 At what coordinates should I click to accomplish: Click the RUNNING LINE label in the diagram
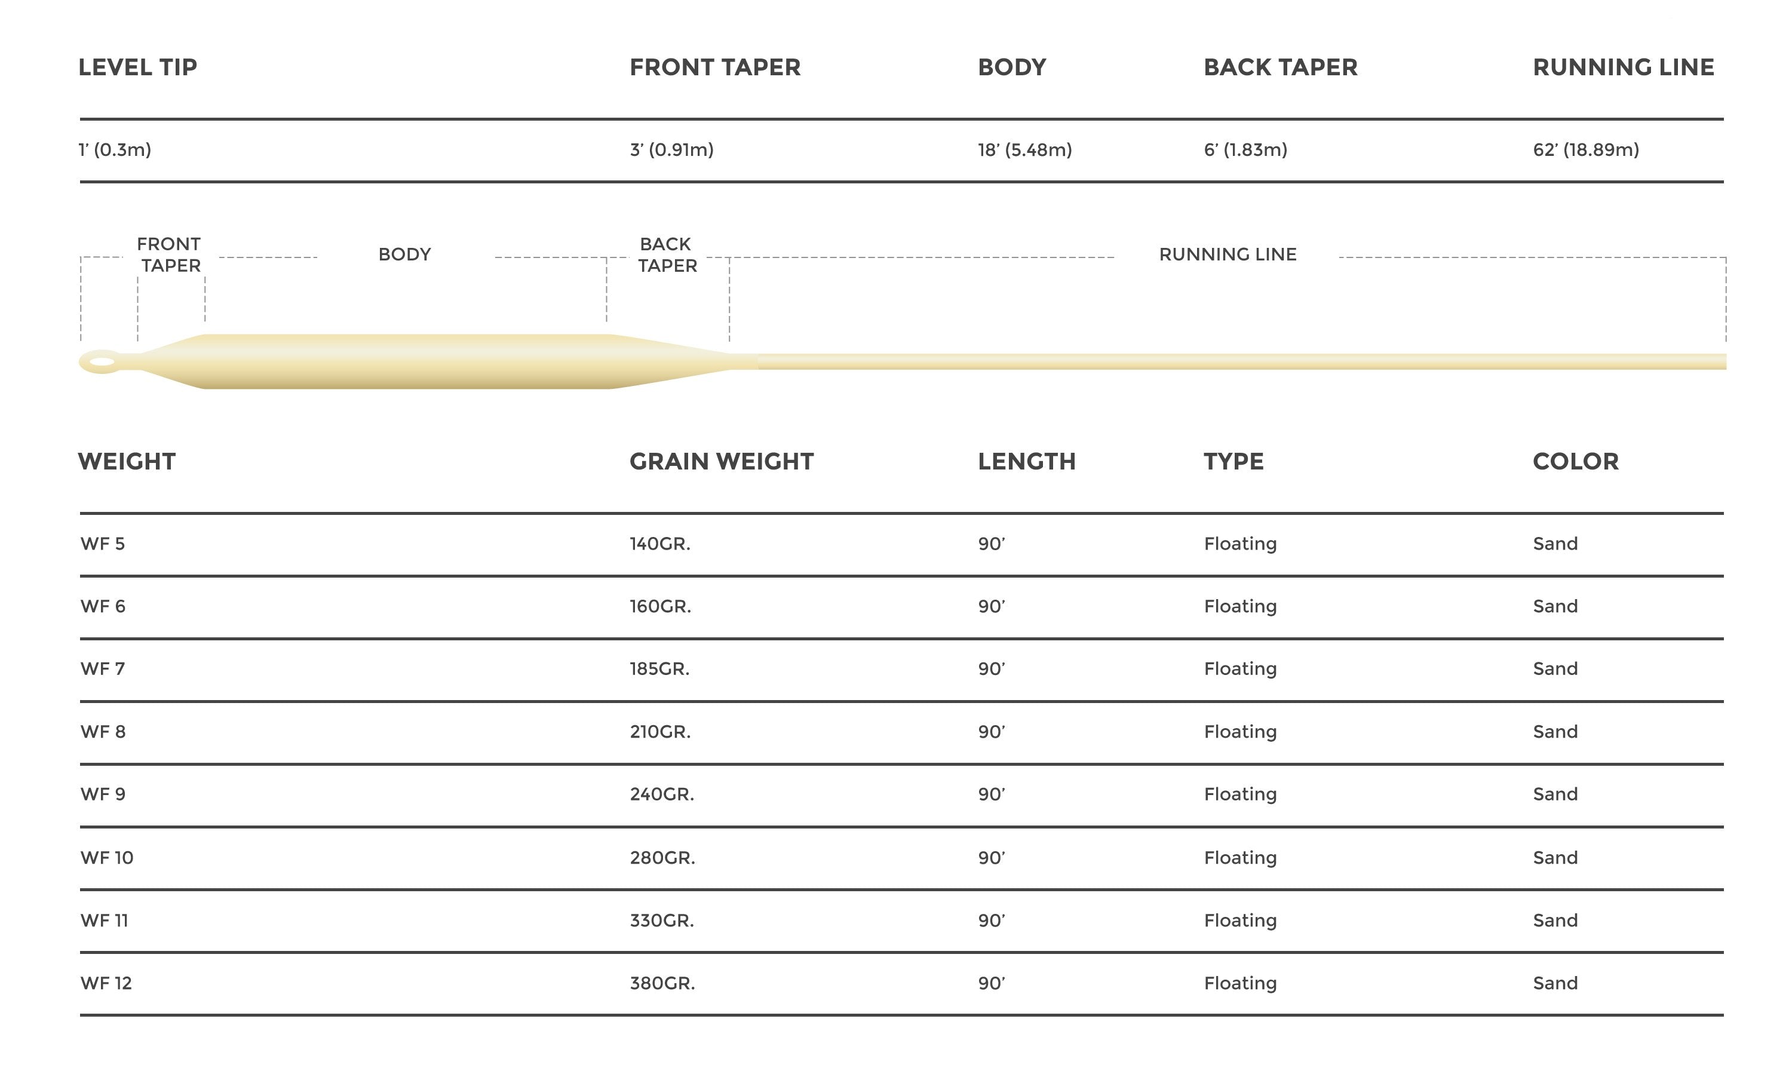[1228, 254]
